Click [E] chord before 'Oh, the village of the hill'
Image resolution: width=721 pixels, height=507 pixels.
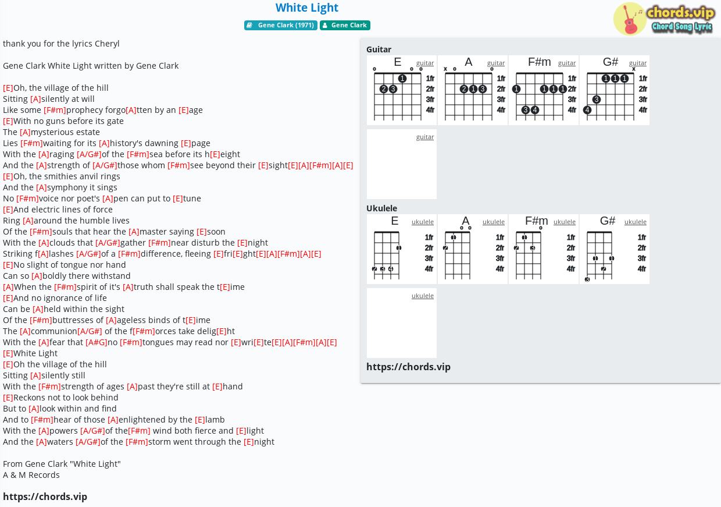[x=8, y=88]
